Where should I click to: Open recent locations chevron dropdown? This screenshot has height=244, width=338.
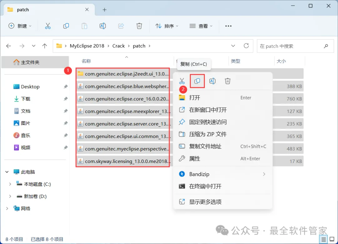click(x=33, y=46)
